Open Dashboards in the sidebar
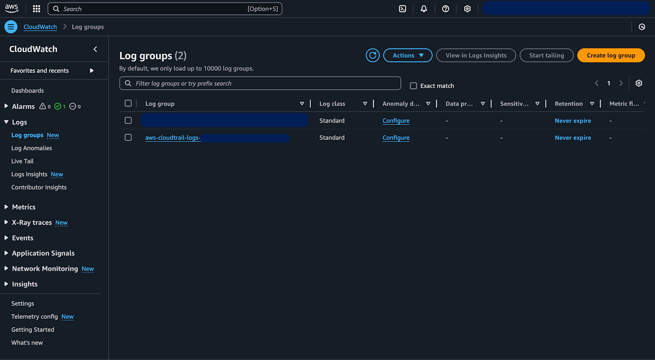The width and height of the screenshot is (655, 360). tap(28, 91)
